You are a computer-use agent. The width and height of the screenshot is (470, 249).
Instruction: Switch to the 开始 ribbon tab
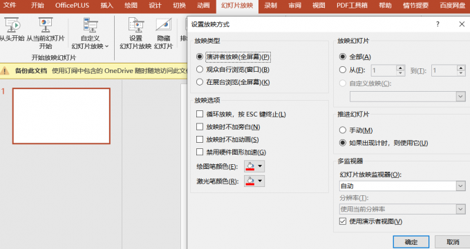click(37, 6)
